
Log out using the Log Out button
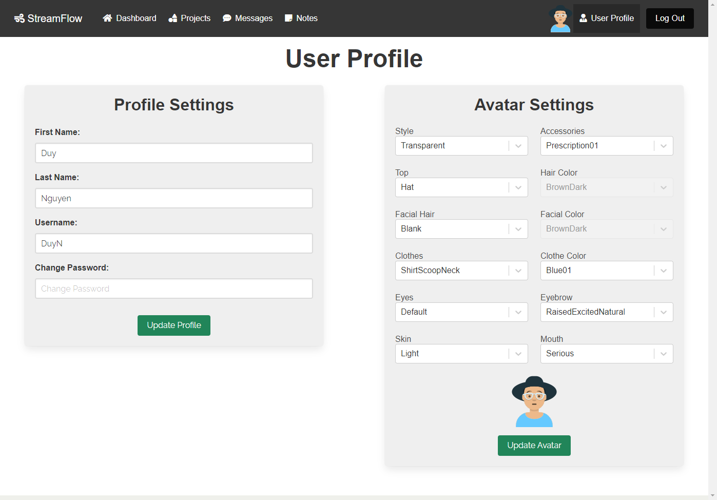click(670, 18)
